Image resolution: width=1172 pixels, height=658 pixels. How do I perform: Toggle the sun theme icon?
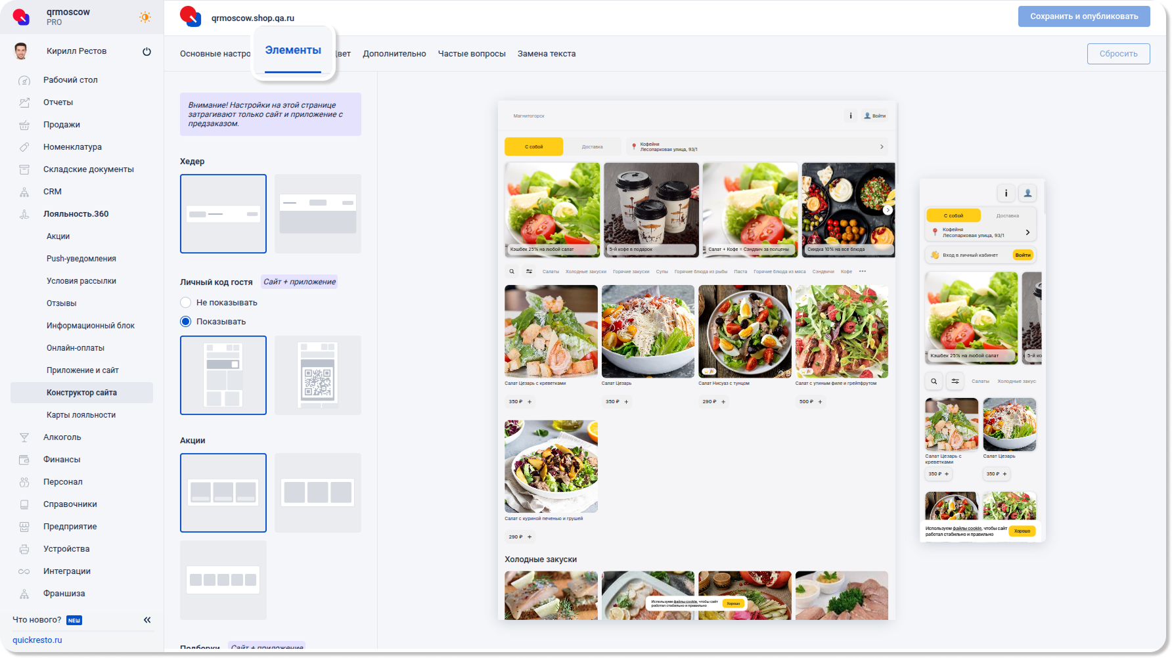click(145, 17)
